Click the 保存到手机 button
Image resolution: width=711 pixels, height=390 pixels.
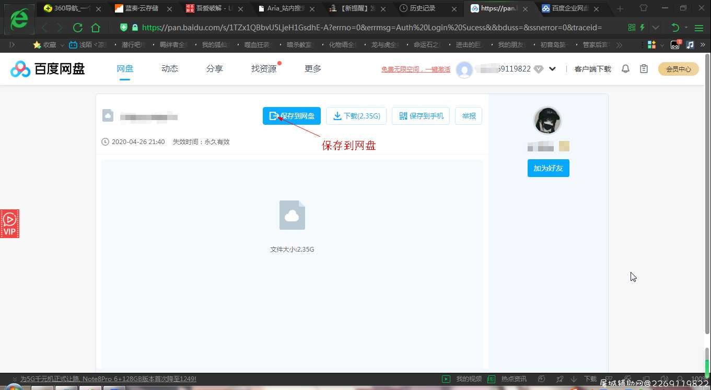pyautogui.click(x=421, y=116)
